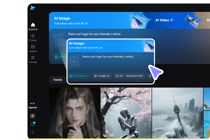Viewport: 210px width, 140px height.
Task: Open the 3:2 Standard (1K) size options
Action: (129, 76)
